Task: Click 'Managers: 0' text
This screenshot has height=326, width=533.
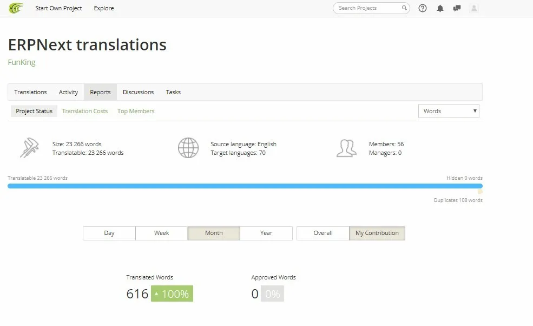Action: (x=385, y=153)
